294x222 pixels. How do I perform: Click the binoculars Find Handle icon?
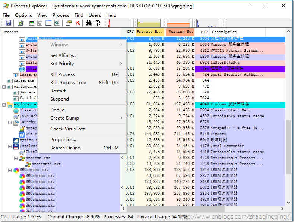(89, 23)
